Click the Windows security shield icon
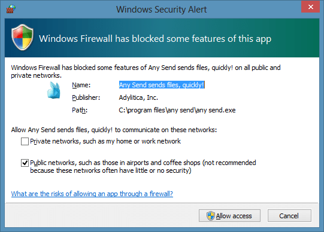324x232 pixels. pyautogui.click(x=22, y=37)
